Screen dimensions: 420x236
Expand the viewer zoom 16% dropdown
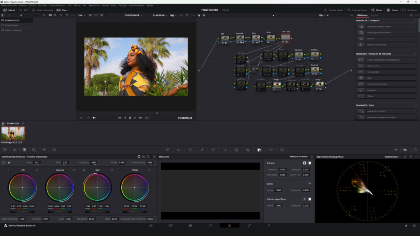coord(81,15)
